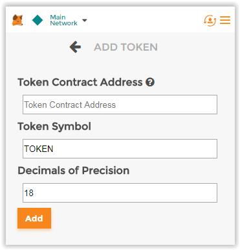Focus the Token Symbol field

[120, 149]
